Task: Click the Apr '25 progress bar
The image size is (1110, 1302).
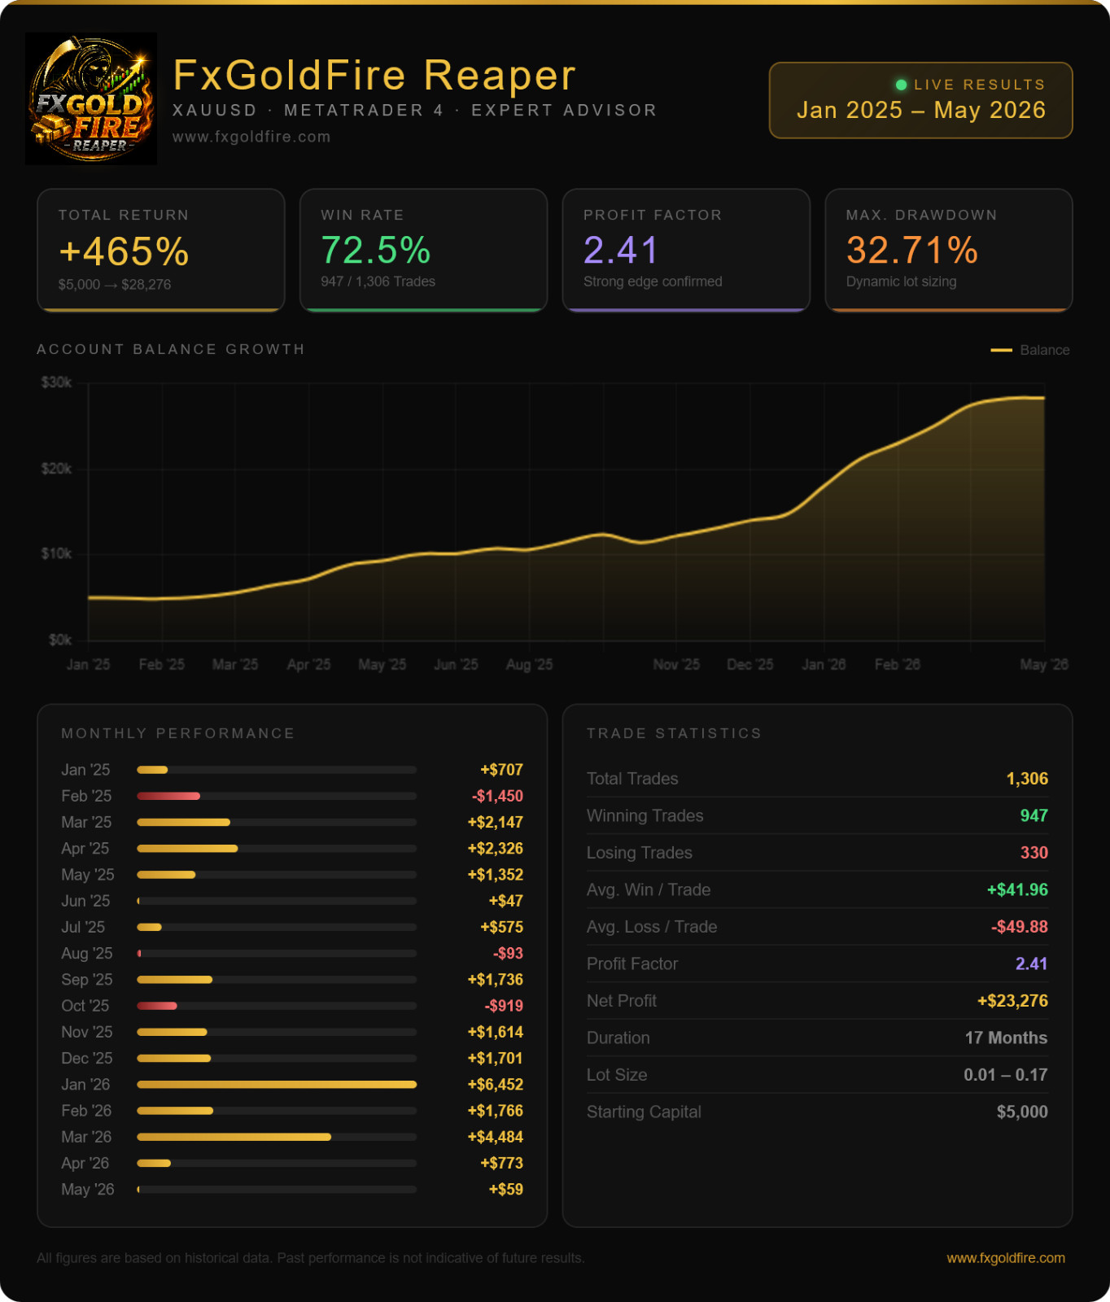Action: [277, 849]
